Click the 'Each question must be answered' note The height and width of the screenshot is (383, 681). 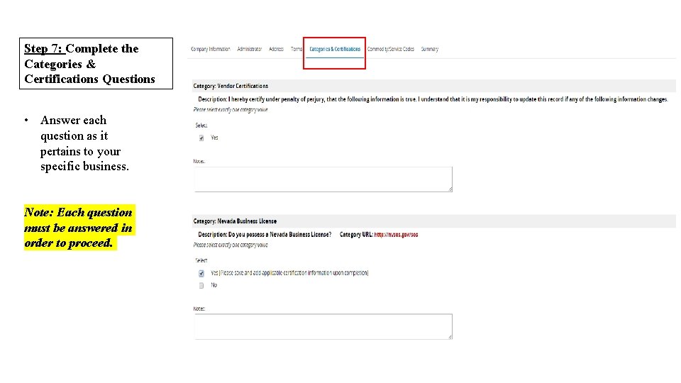tap(79, 228)
